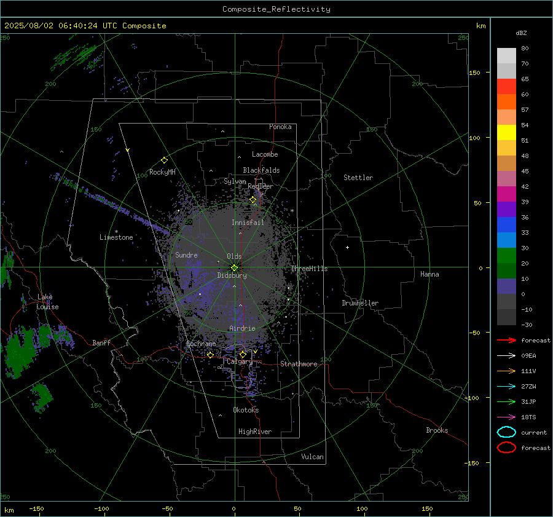Click the Sylvan label on map
Image resolution: width=553 pixels, height=517 pixels.
click(235, 181)
